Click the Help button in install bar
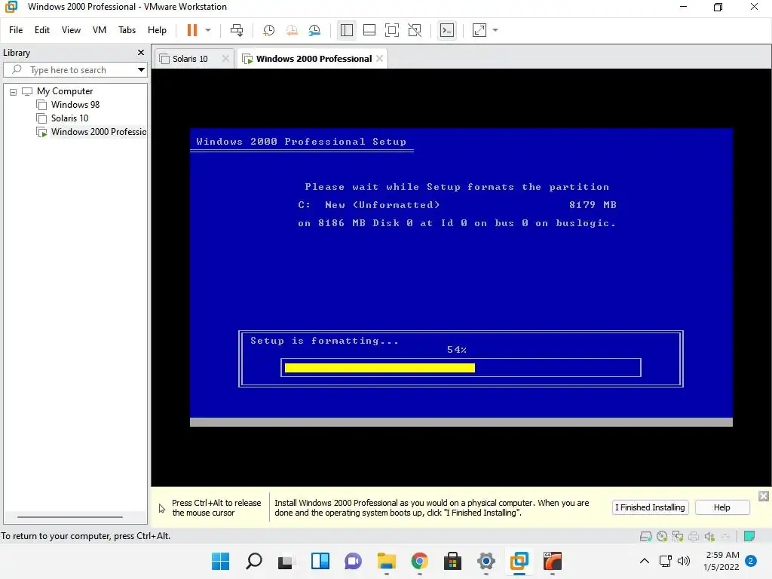This screenshot has height=579, width=772. (721, 507)
